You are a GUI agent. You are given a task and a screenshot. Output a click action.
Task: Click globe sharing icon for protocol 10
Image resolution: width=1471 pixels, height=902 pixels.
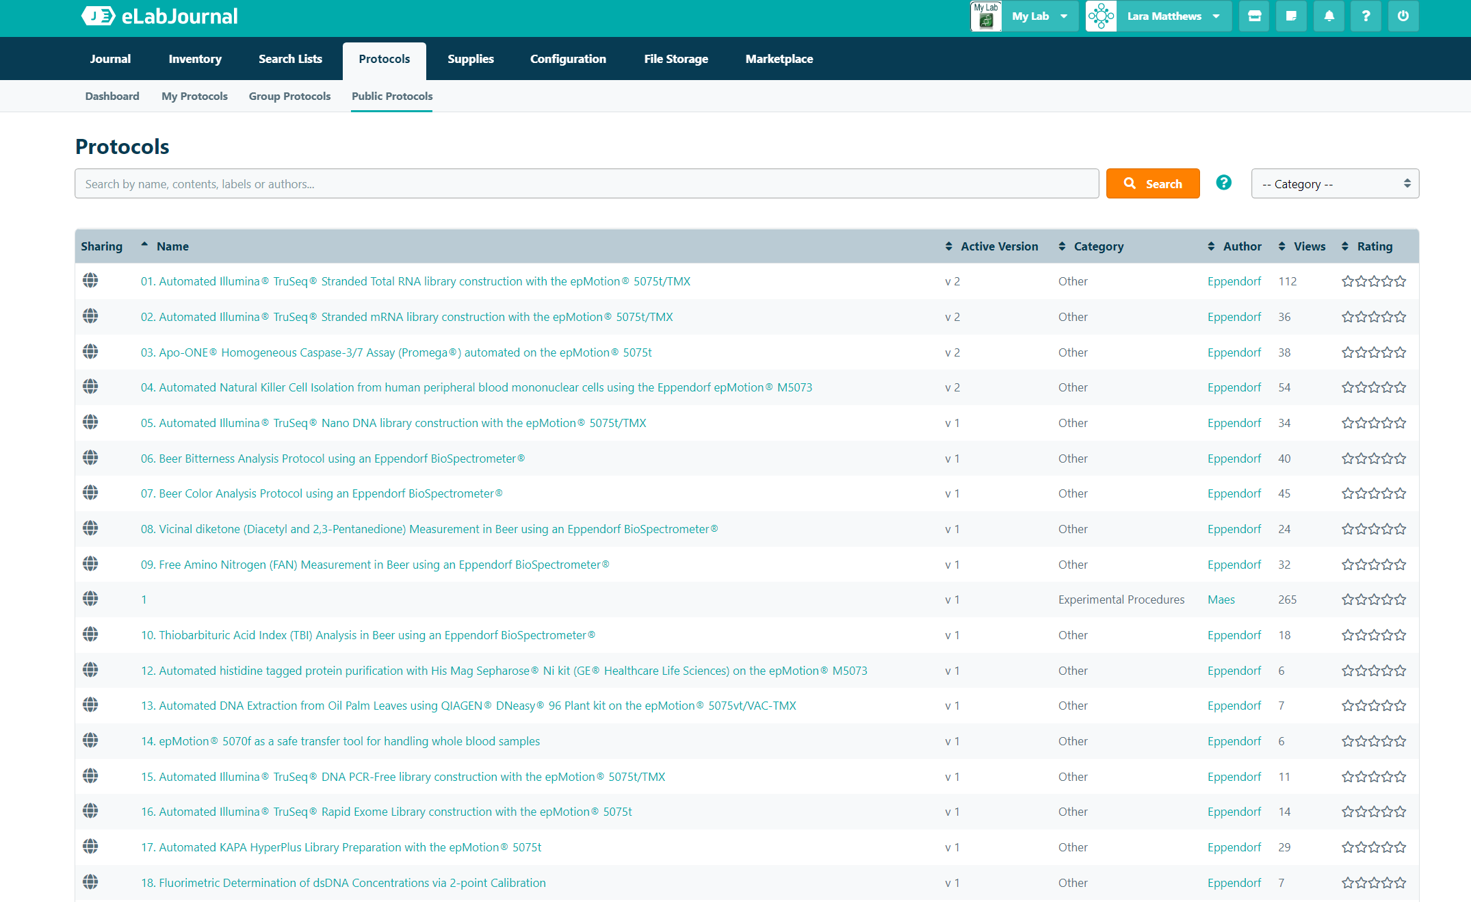[90, 634]
